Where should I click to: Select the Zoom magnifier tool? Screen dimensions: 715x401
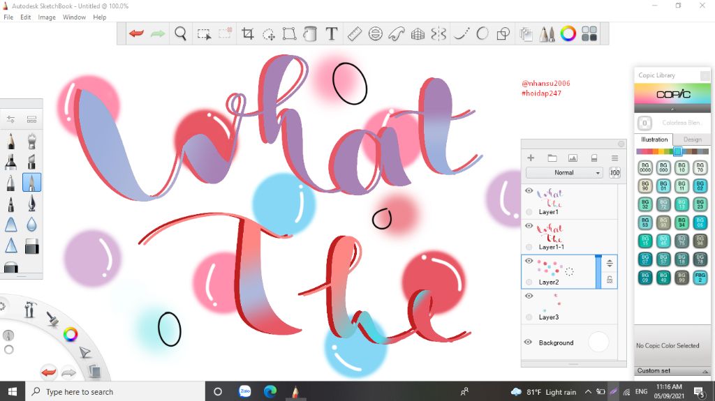coord(181,33)
